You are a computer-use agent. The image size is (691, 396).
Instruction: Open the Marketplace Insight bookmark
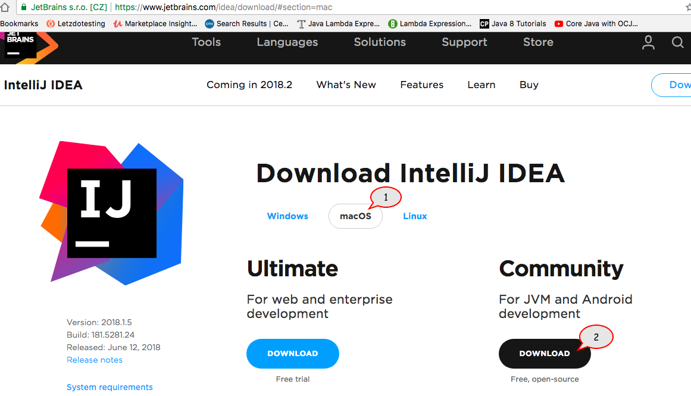(x=155, y=23)
